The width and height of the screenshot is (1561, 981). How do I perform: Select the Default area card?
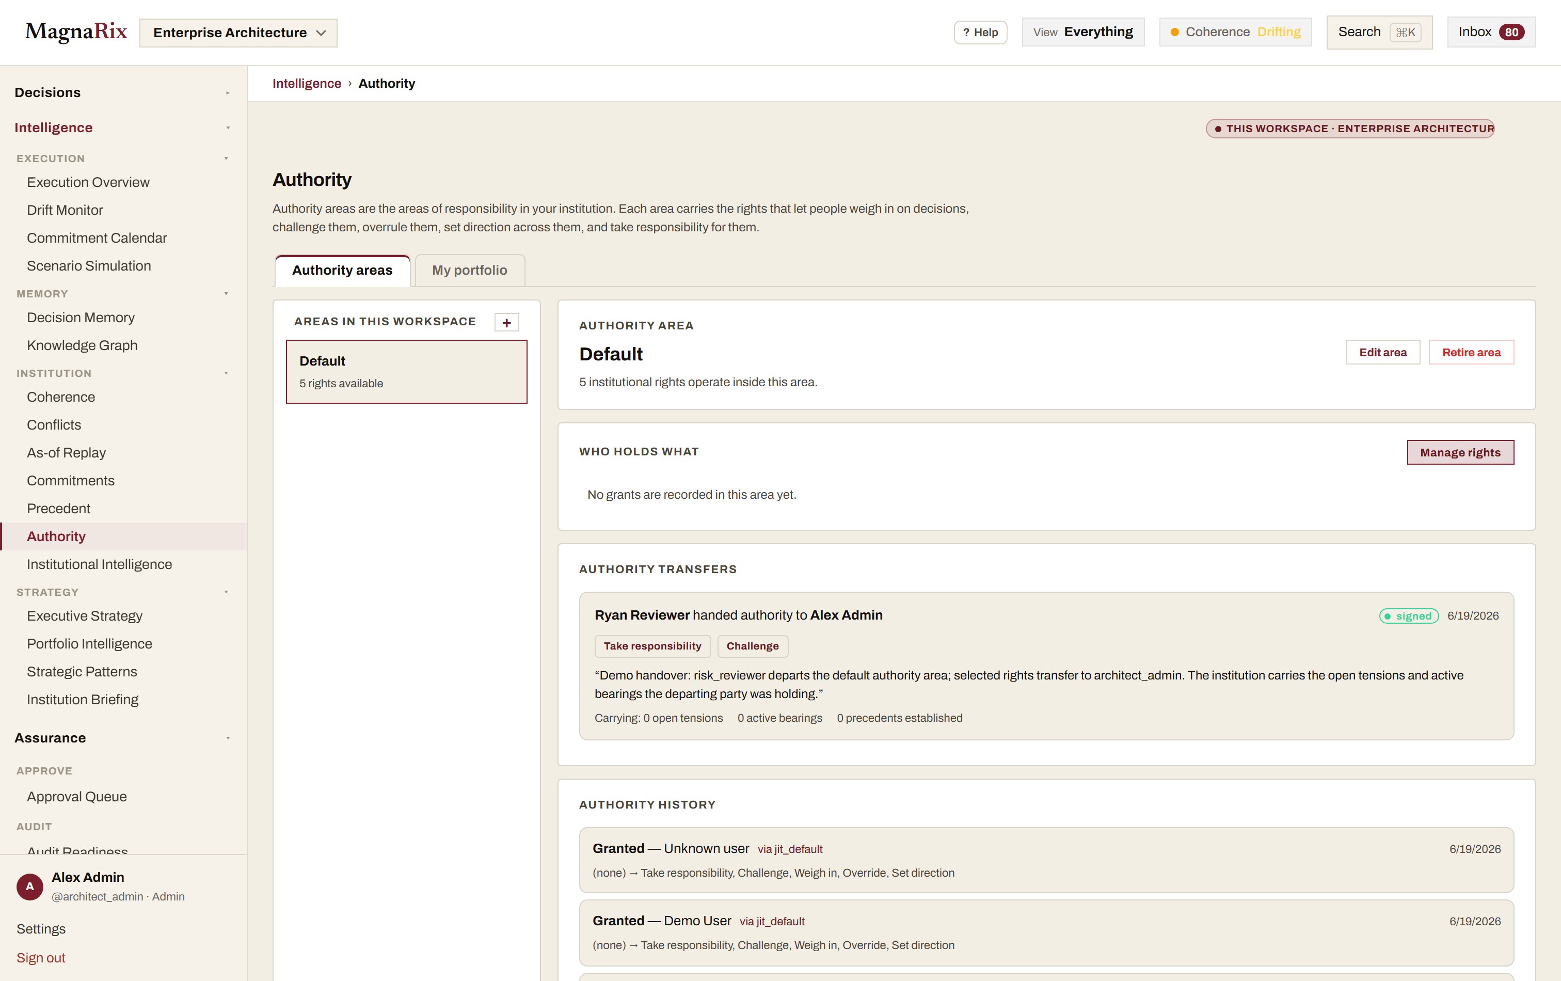pos(406,372)
